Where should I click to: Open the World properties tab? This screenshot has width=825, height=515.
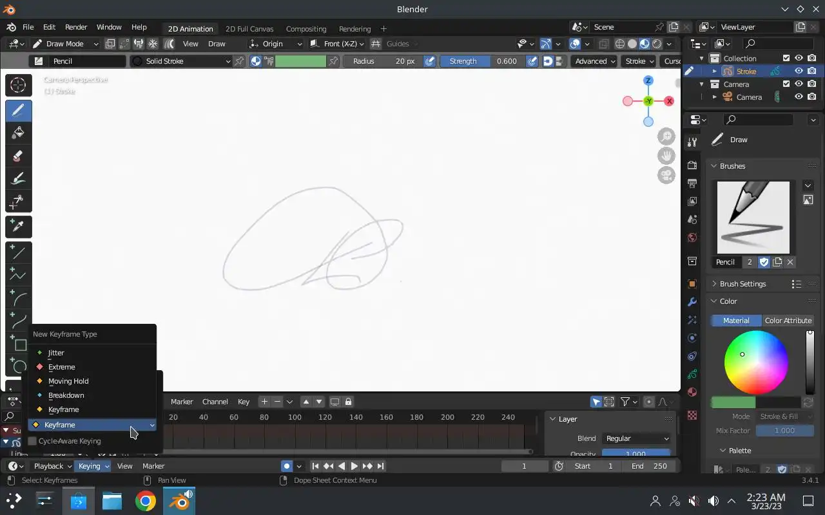pos(692,238)
